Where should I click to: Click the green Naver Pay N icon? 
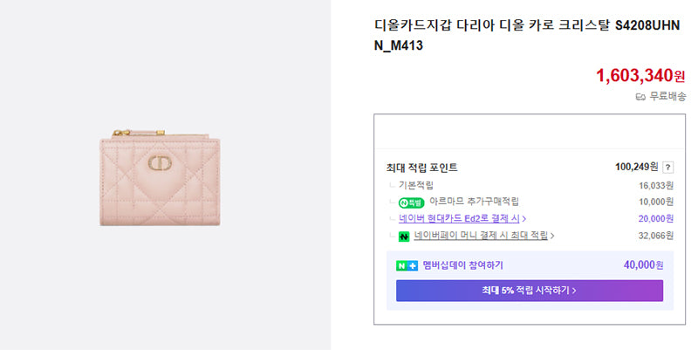pyautogui.click(x=404, y=237)
